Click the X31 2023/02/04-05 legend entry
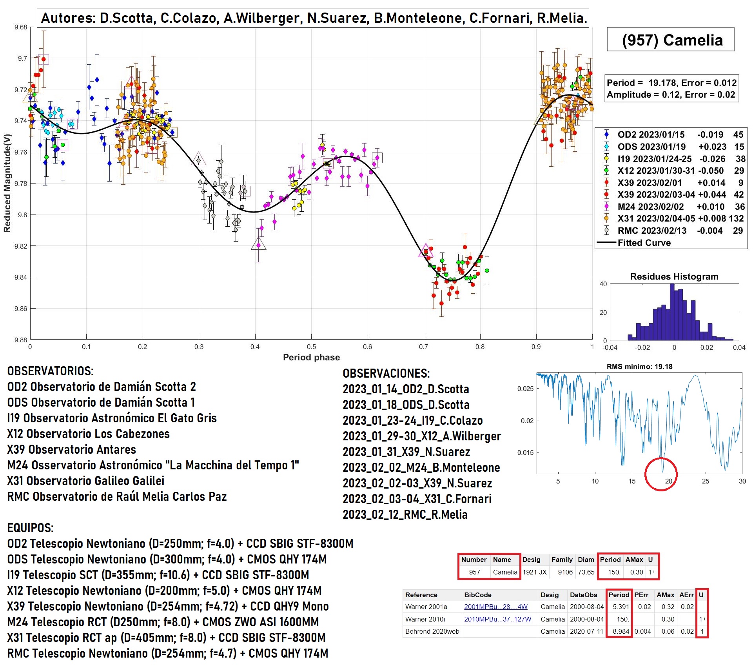753x667 pixels. coord(671,218)
